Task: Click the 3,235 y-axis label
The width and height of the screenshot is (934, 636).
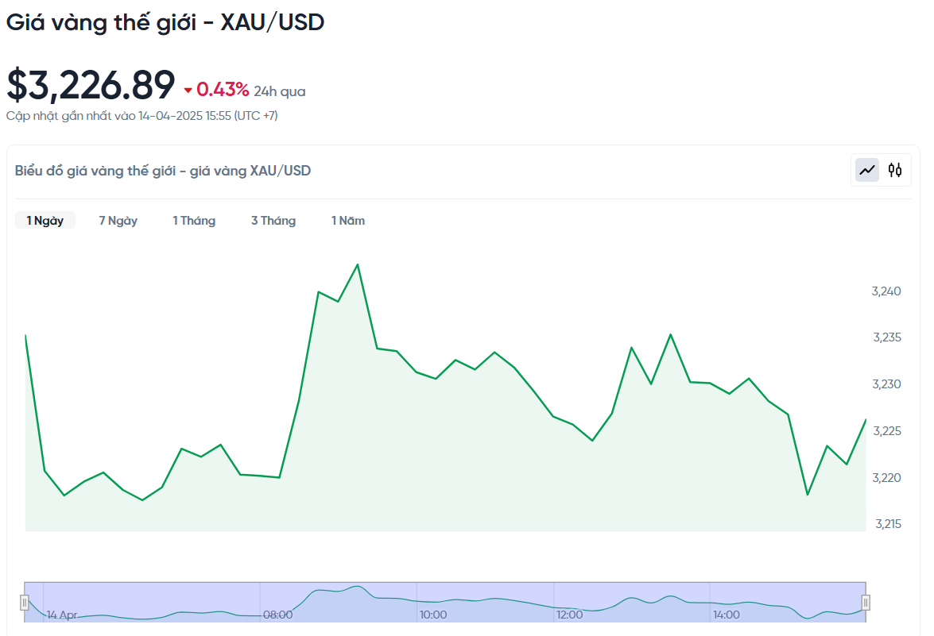Action: [887, 337]
